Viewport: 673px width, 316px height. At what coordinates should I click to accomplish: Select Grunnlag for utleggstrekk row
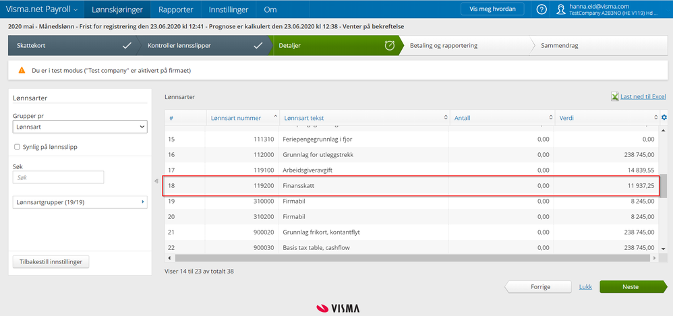click(x=412, y=155)
